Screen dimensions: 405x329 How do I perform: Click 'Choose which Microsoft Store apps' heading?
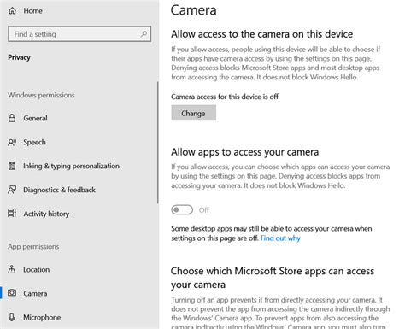coord(273,278)
